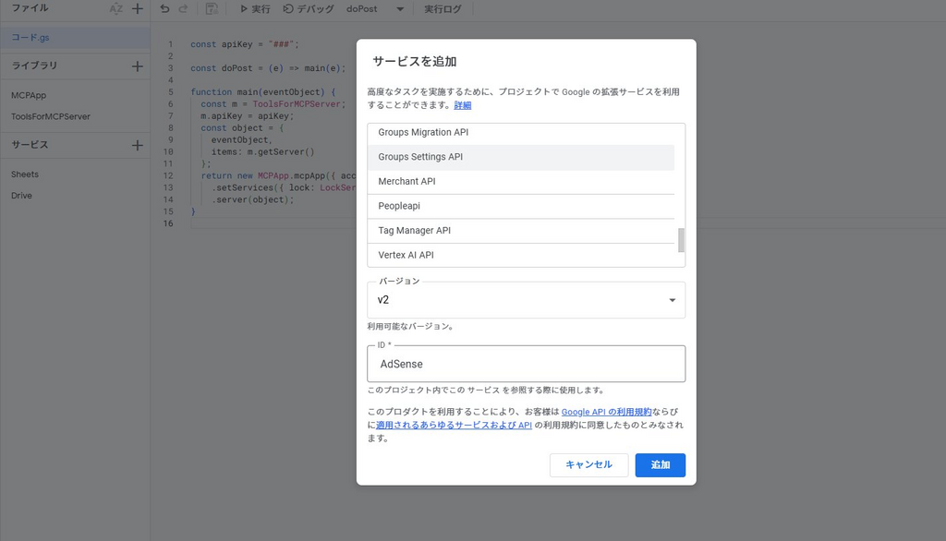
Task: Click the キャンセル button
Action: [x=588, y=465]
